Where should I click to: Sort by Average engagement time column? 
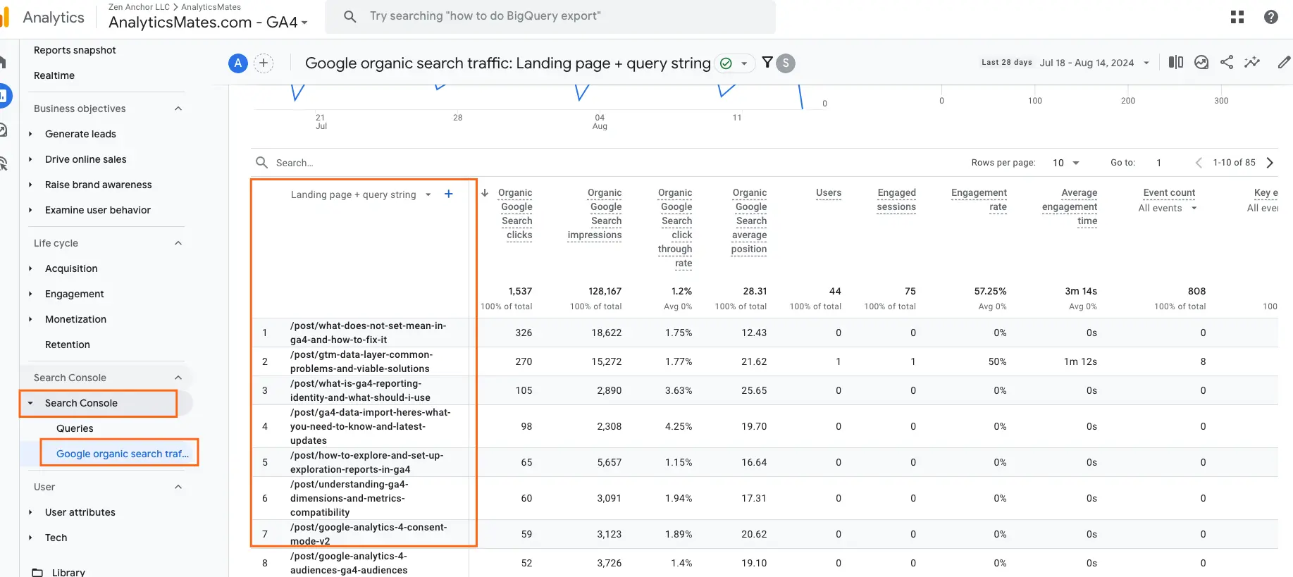coord(1070,206)
